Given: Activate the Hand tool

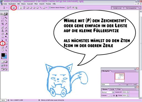Looking at the screenshot, I should point(2,50).
